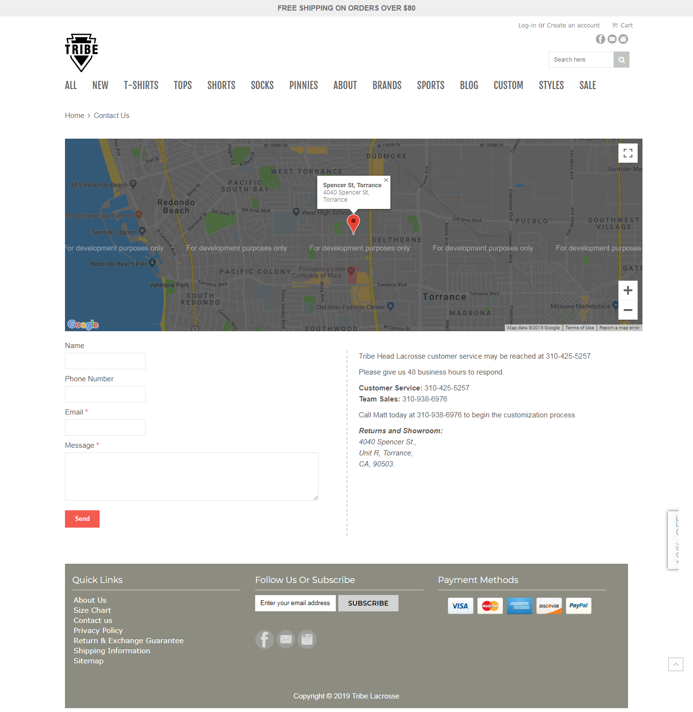Click the search magnifier button
The image size is (693, 712).
tap(621, 60)
